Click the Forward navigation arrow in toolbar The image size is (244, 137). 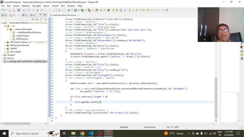[159, 10]
